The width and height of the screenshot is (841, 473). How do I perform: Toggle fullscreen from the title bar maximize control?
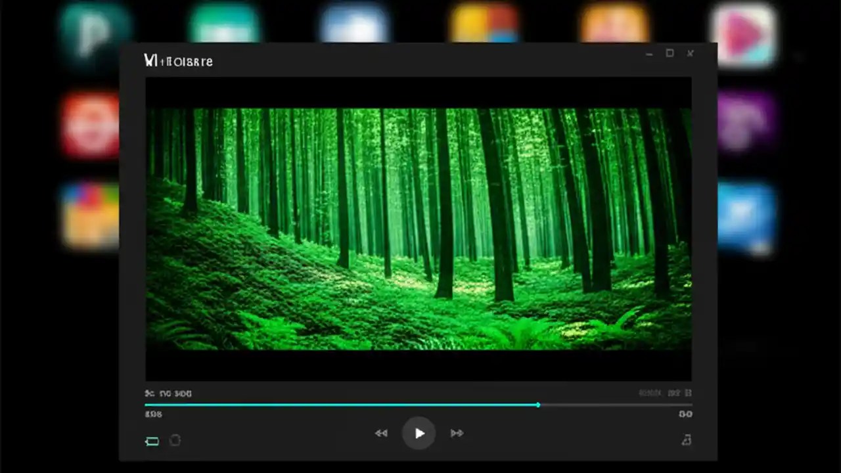coord(670,53)
